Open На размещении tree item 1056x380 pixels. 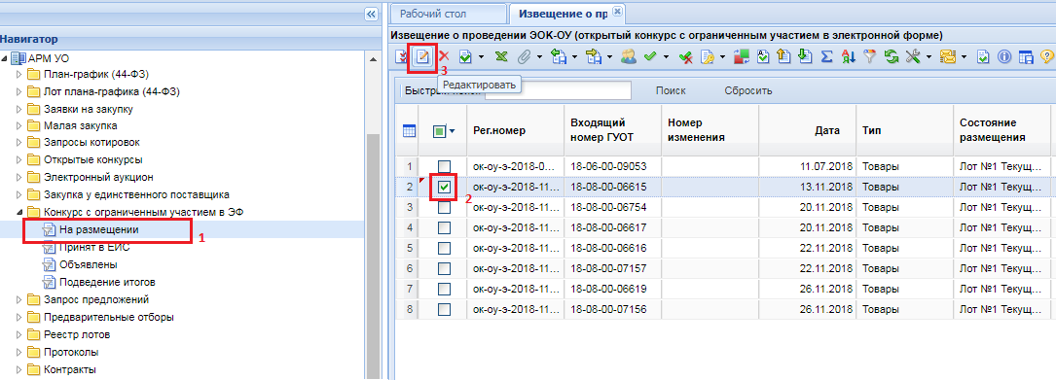(99, 230)
